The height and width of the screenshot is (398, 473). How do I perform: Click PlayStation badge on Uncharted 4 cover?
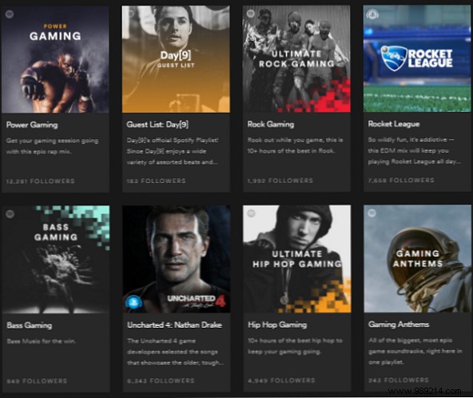[x=134, y=301]
